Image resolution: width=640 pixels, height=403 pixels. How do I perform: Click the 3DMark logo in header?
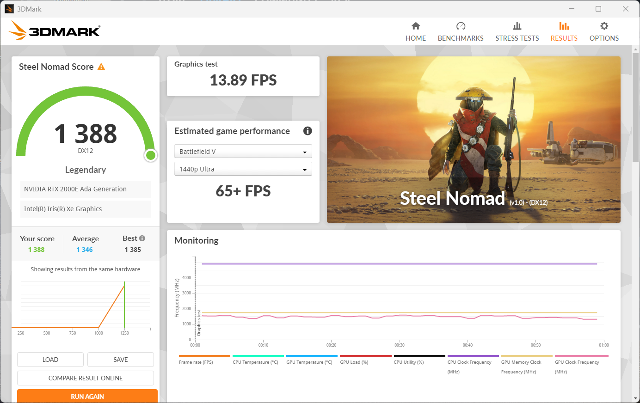55,31
